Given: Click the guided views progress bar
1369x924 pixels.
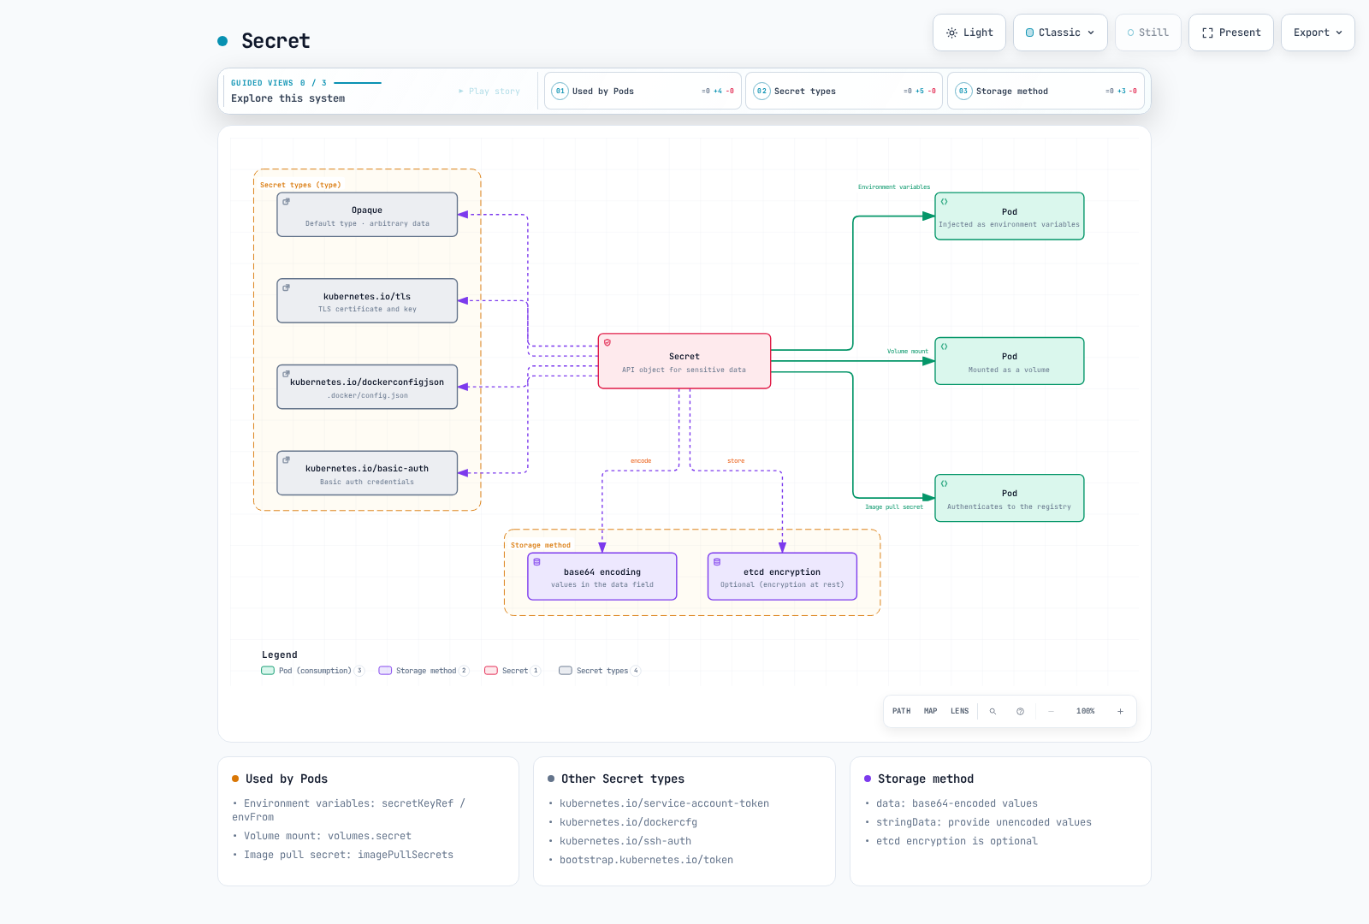Looking at the screenshot, I should click(358, 83).
